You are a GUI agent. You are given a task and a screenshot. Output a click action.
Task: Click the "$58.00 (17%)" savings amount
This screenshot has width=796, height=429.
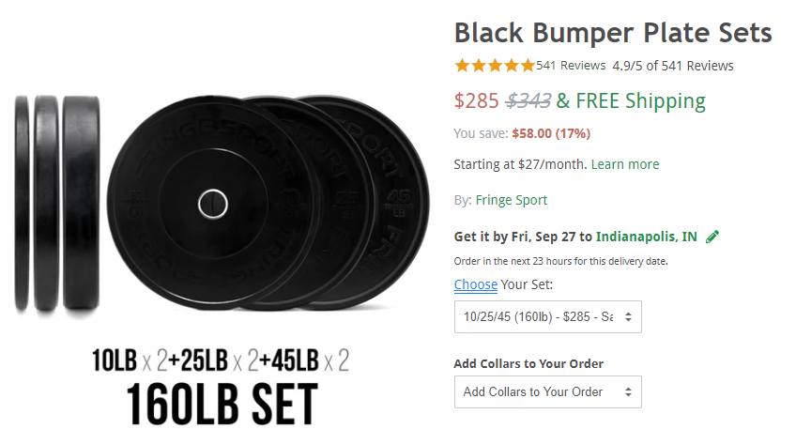(x=551, y=134)
